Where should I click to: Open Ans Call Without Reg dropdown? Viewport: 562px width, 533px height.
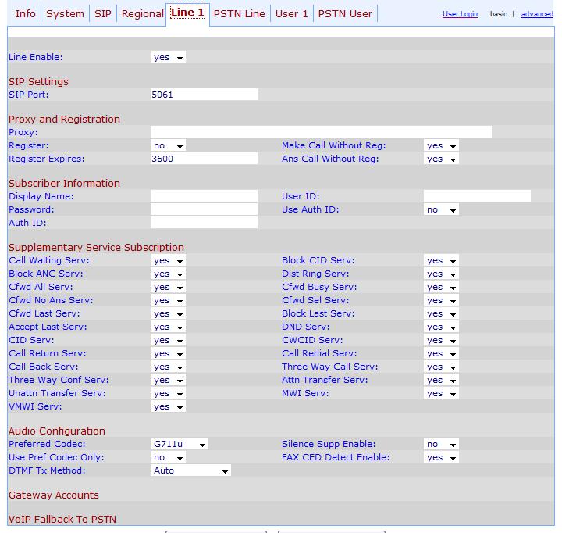pos(441,159)
